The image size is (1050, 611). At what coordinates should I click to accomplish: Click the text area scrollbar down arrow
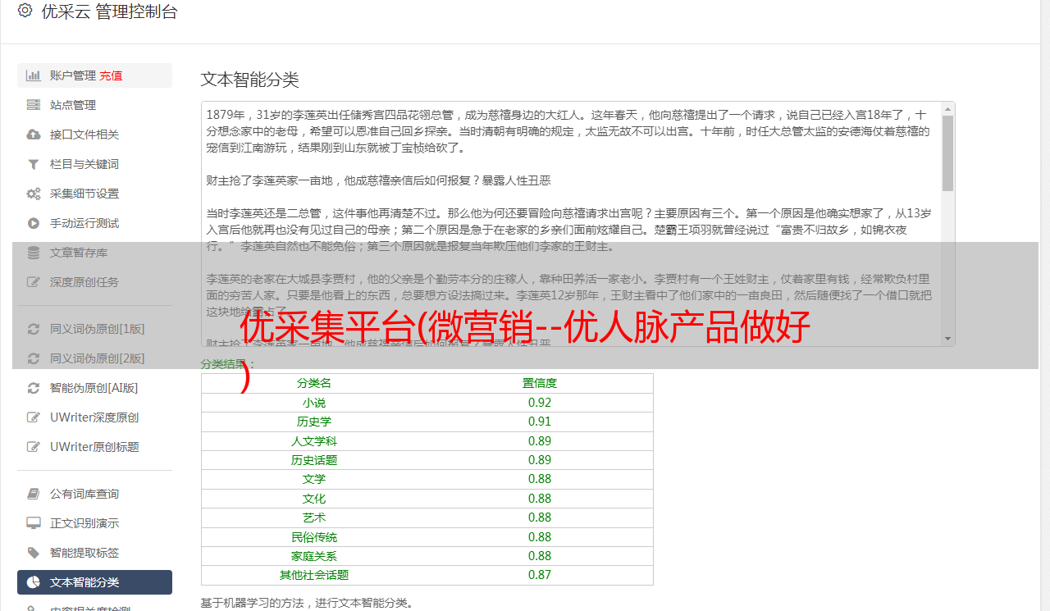coord(947,339)
